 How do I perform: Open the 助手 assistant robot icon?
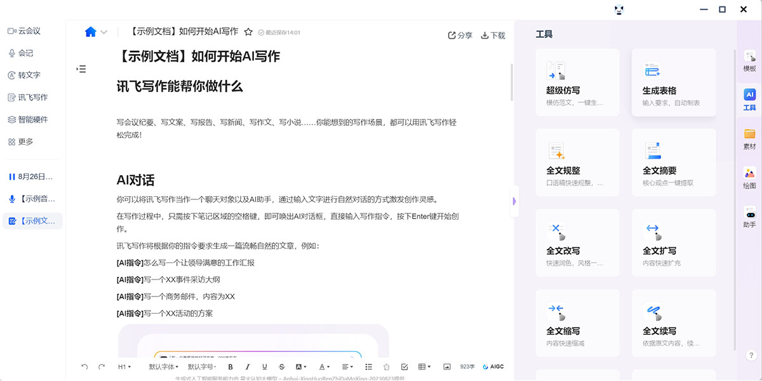(749, 217)
